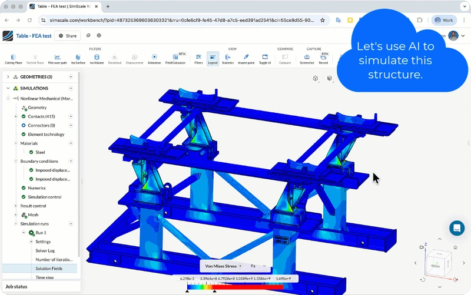Start the Record capture

[x=323, y=59]
